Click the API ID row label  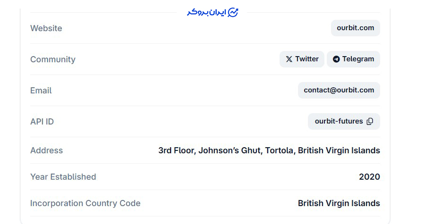42,122
